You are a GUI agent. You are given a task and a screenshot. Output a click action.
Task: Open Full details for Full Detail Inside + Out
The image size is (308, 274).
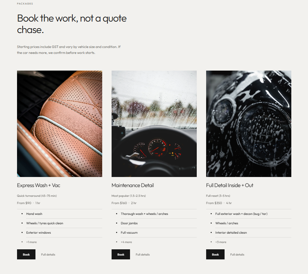coord(237,255)
